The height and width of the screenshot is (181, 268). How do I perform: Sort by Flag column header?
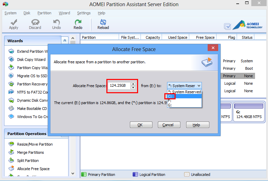click(227, 37)
